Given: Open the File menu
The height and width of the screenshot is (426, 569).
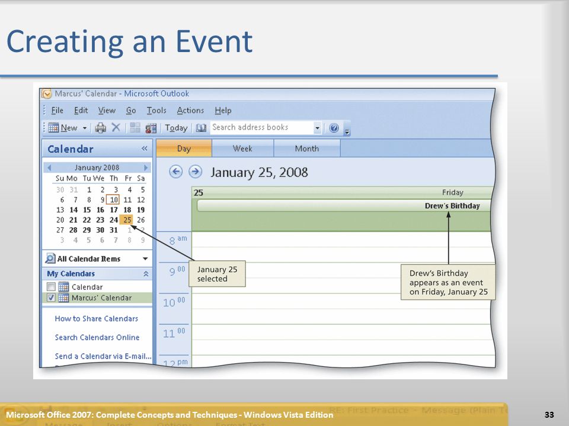Looking at the screenshot, I should pos(57,111).
